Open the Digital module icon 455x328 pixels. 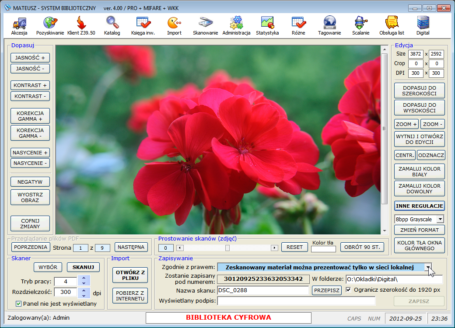423,23
